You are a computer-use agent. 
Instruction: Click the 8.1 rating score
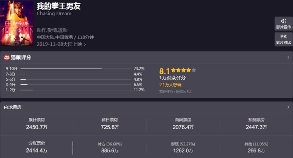pos(164,71)
